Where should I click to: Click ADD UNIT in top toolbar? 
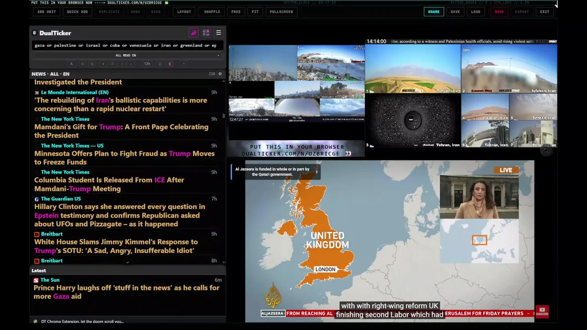coord(47,12)
